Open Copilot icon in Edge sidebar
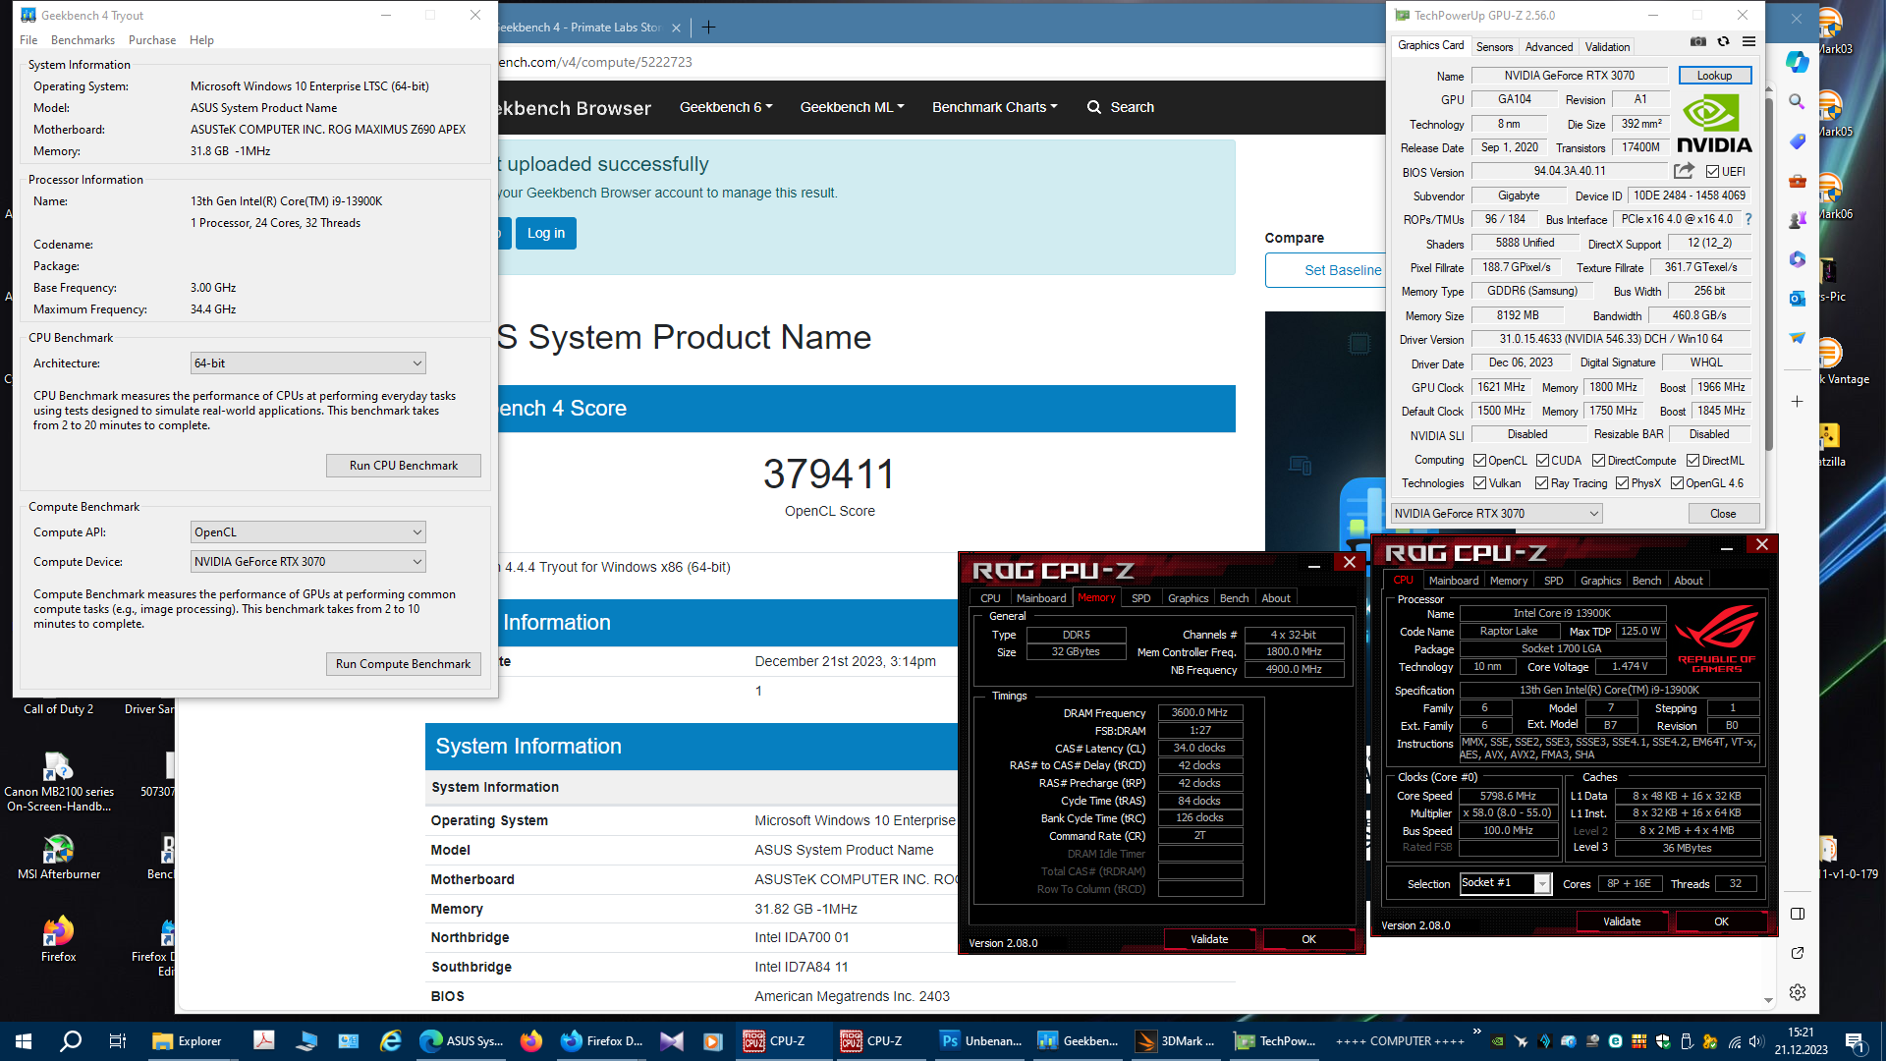The width and height of the screenshot is (1886, 1061). (x=1798, y=62)
